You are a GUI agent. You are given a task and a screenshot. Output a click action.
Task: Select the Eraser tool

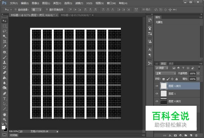4,73
